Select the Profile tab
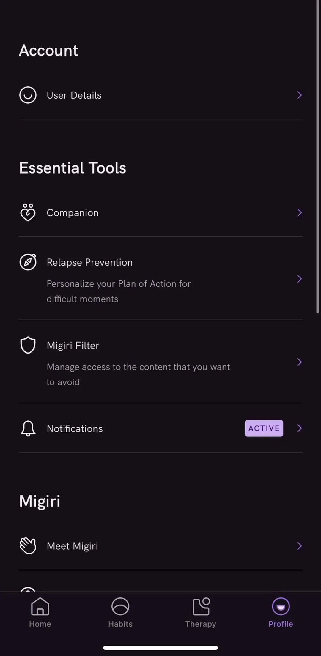The image size is (321, 656). (281, 613)
